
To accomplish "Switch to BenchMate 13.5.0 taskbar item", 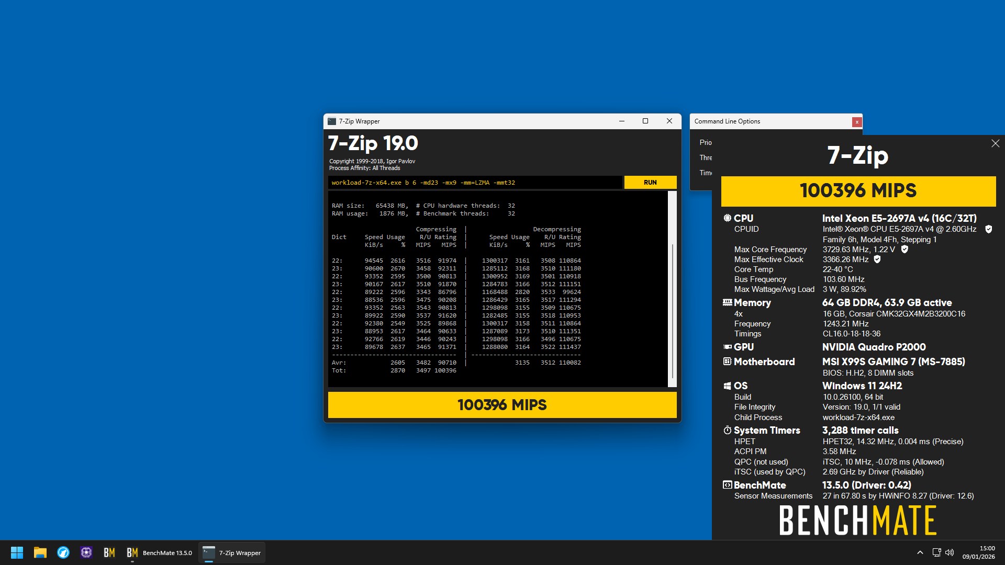I will click(159, 552).
